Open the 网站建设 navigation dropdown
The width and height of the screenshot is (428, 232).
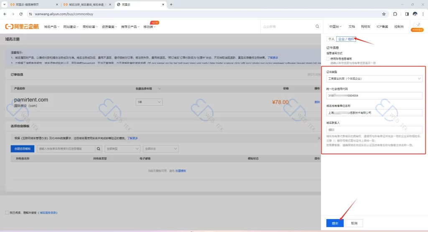(x=71, y=27)
